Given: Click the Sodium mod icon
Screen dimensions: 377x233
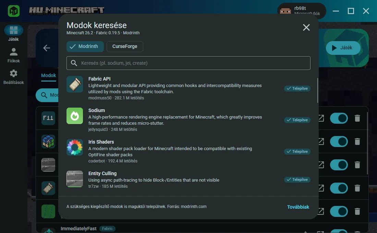Looking at the screenshot, I should [75, 116].
